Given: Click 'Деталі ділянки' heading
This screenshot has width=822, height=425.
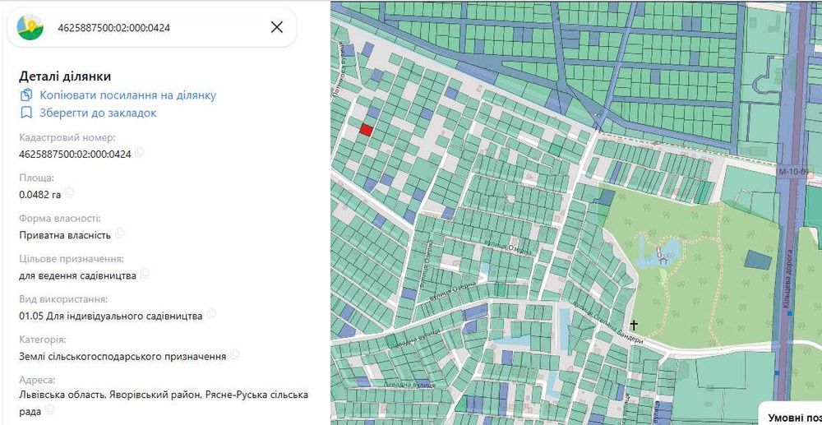Looking at the screenshot, I should [65, 76].
